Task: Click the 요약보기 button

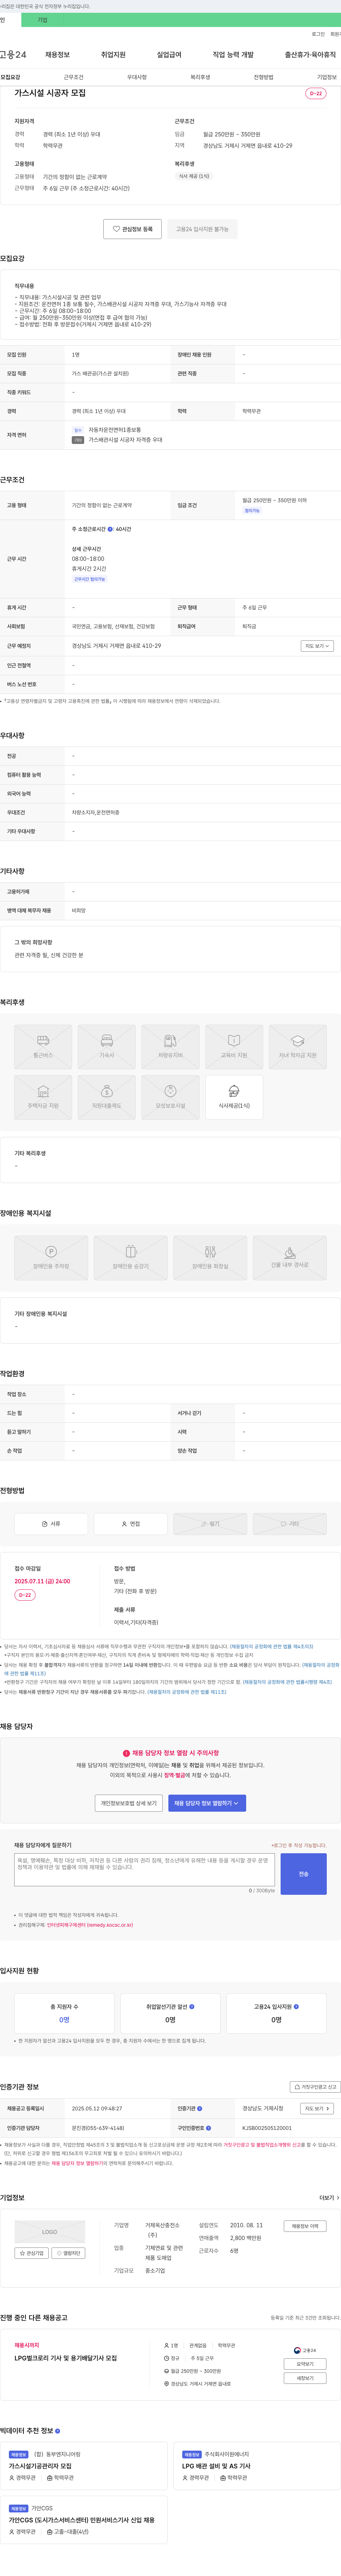Action: [x=305, y=2364]
